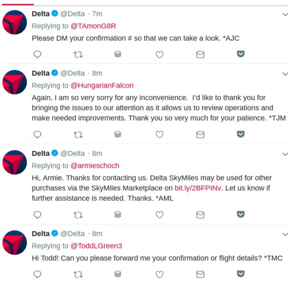The image size is (297, 289).
Task: Like the "Please DM your confirmation" tweet
Action: (x=159, y=55)
